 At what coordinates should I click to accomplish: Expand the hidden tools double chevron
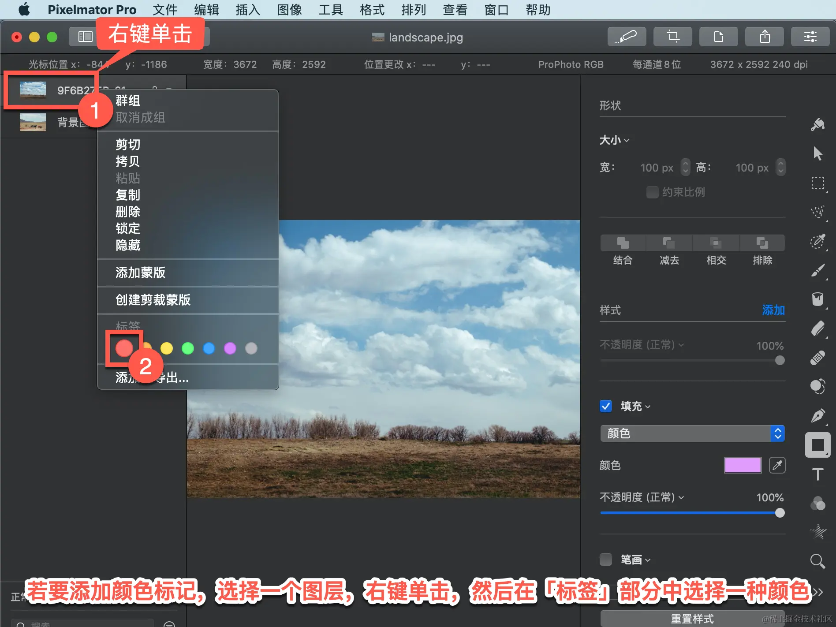818,592
